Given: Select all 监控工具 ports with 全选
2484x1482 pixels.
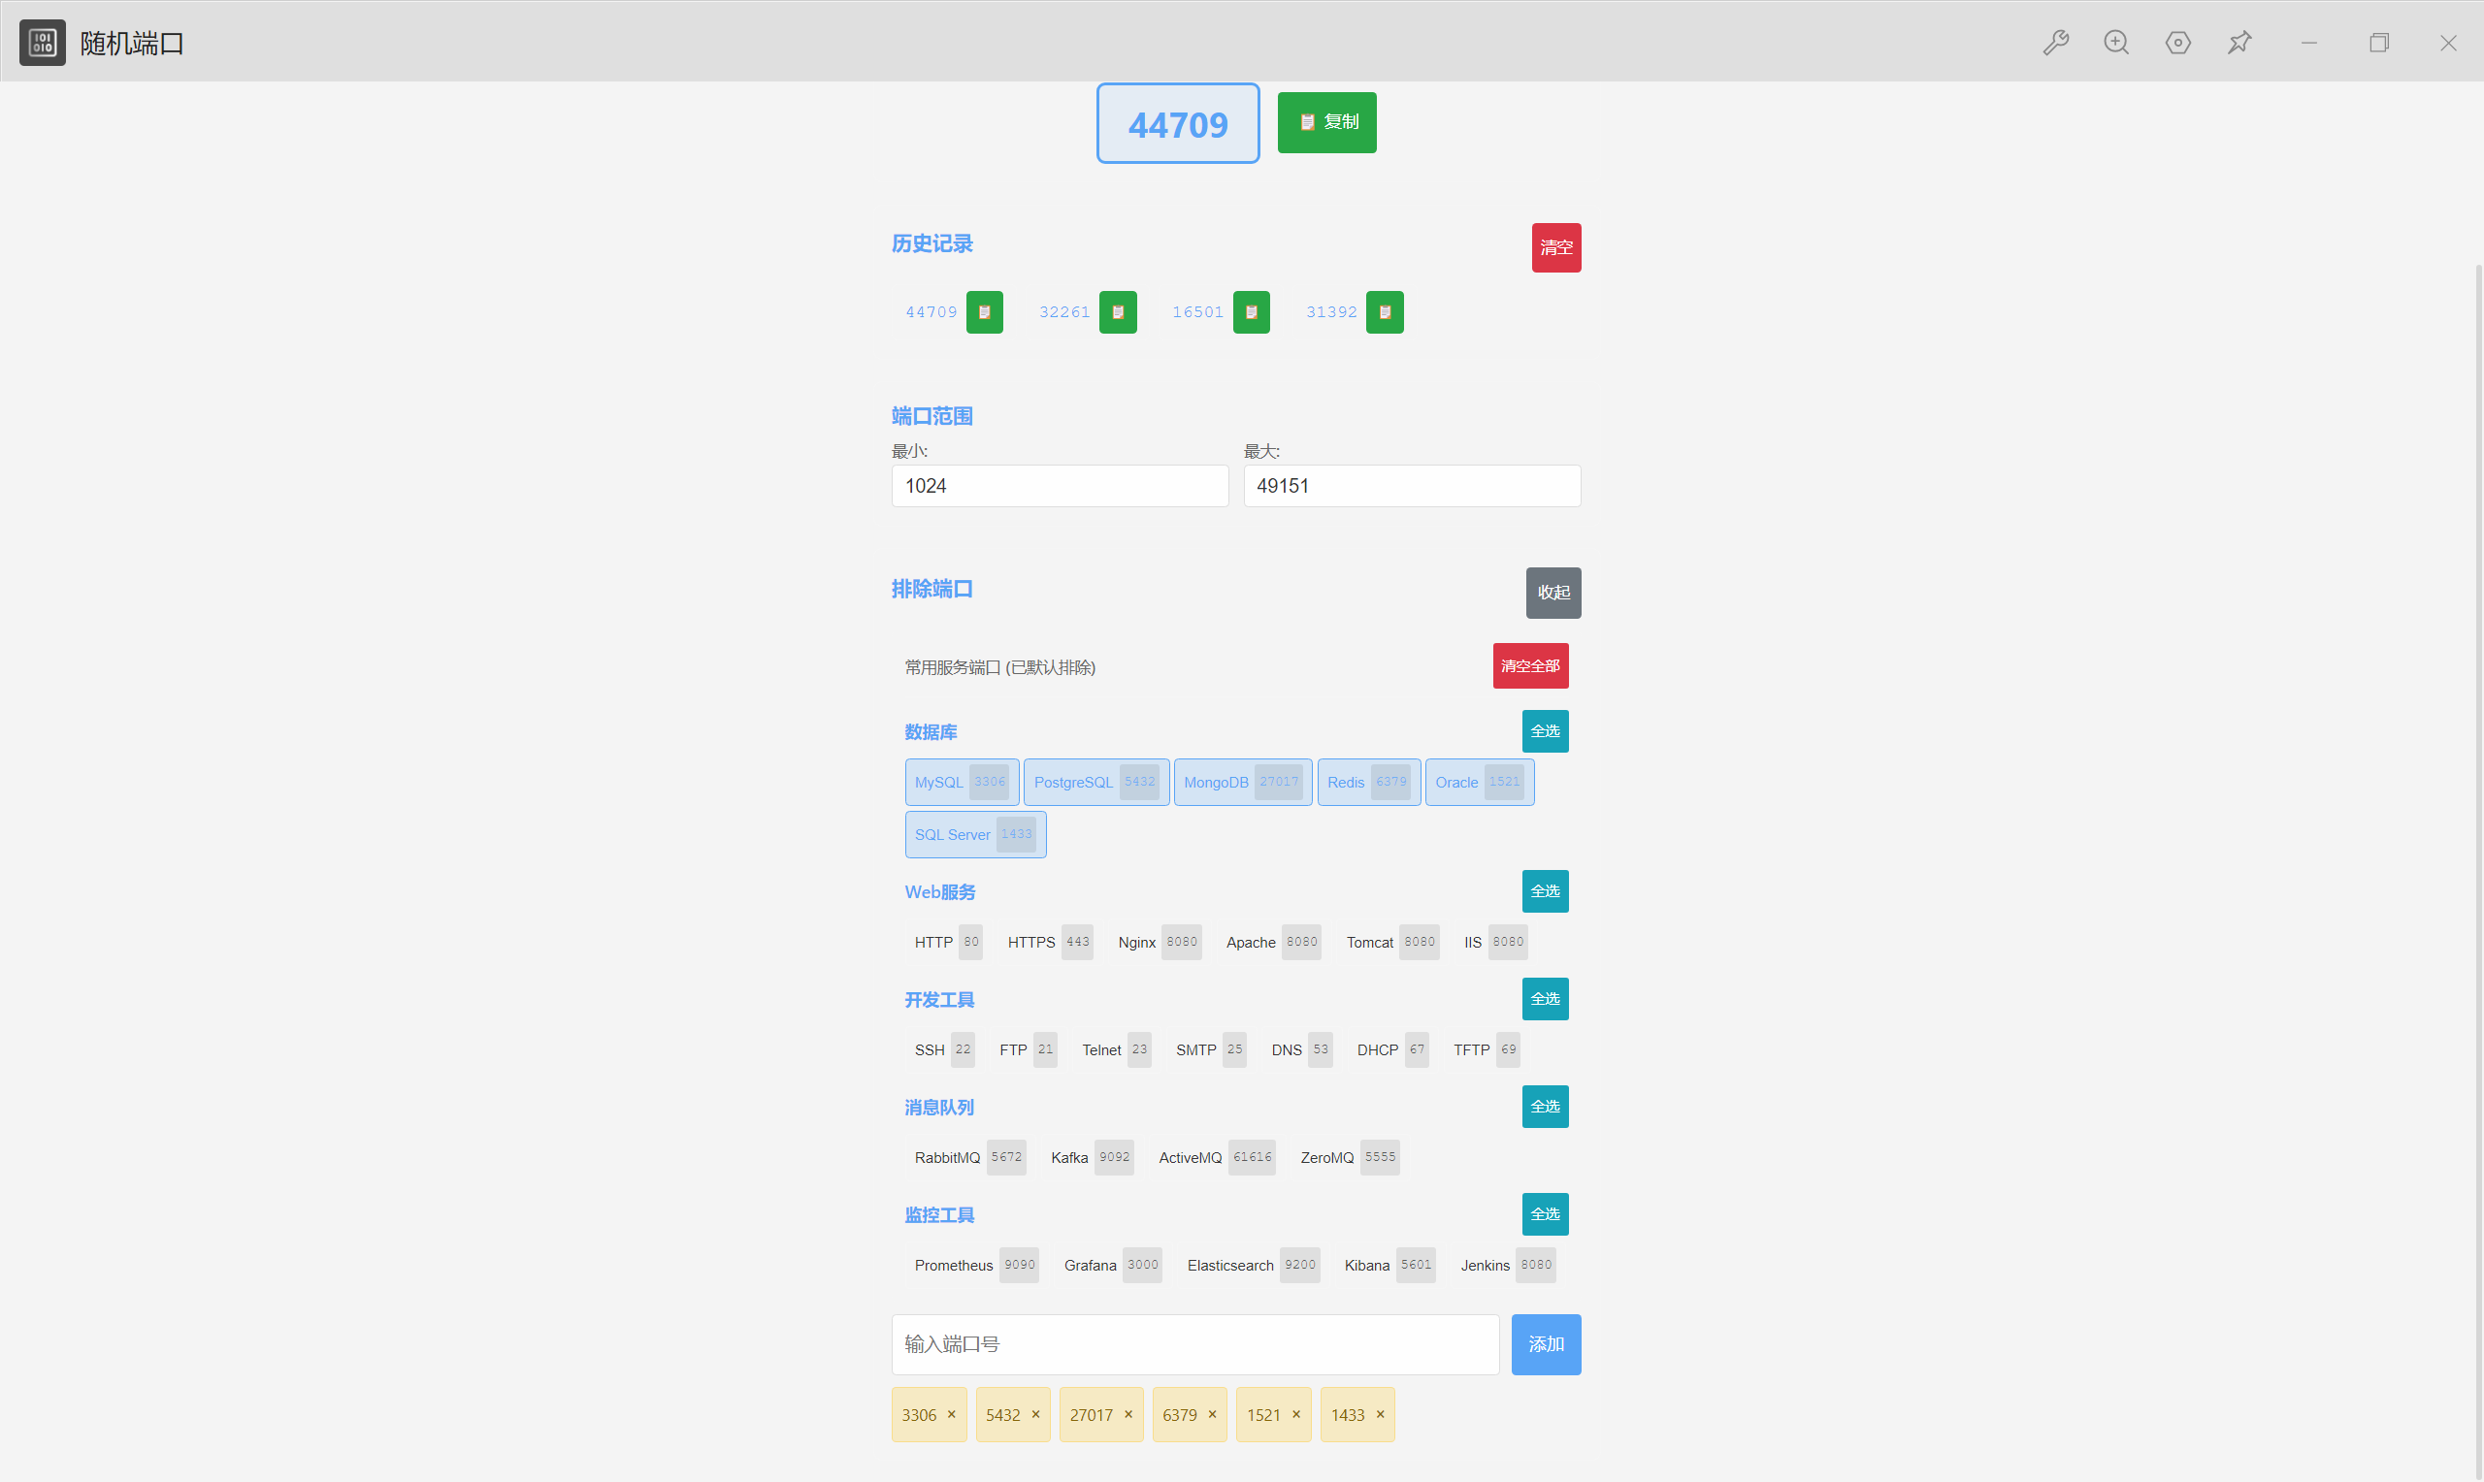Looking at the screenshot, I should pos(1544,1214).
